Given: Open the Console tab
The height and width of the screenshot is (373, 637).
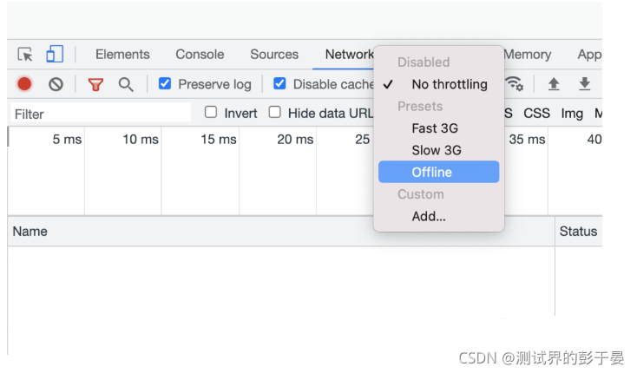Looking at the screenshot, I should pyautogui.click(x=200, y=55).
